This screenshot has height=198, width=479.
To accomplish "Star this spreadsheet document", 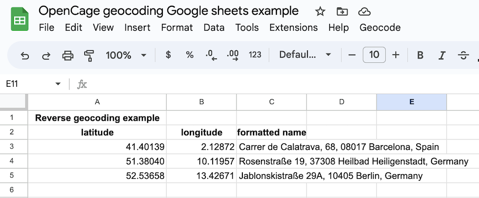I will (x=320, y=12).
